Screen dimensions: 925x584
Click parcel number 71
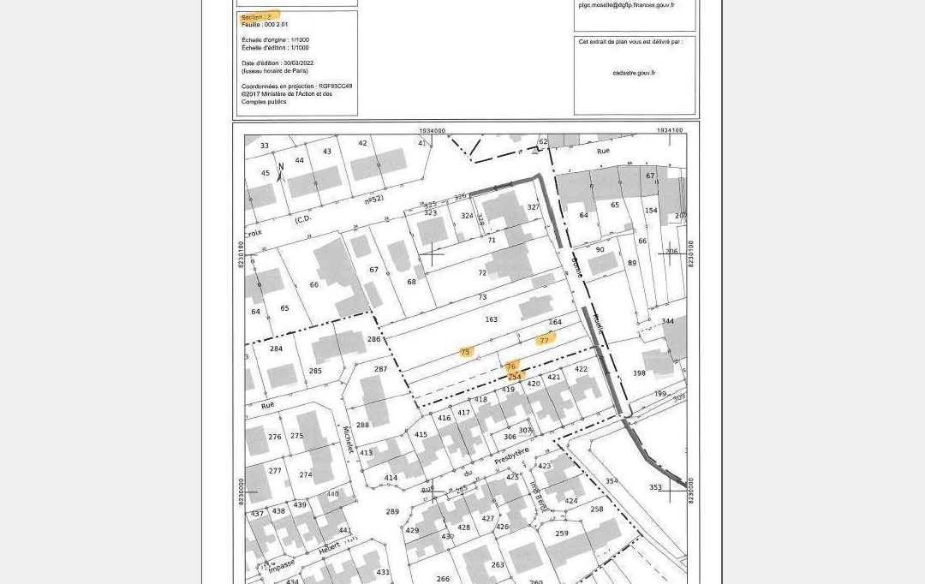click(x=492, y=240)
